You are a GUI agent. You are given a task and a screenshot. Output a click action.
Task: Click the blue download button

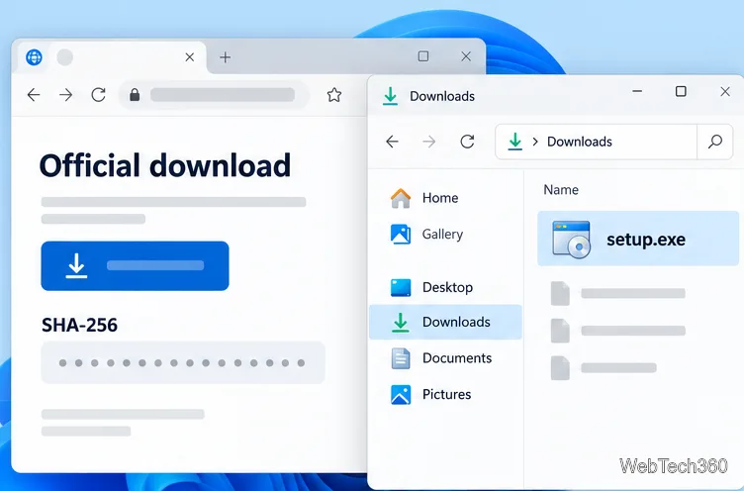(x=136, y=265)
